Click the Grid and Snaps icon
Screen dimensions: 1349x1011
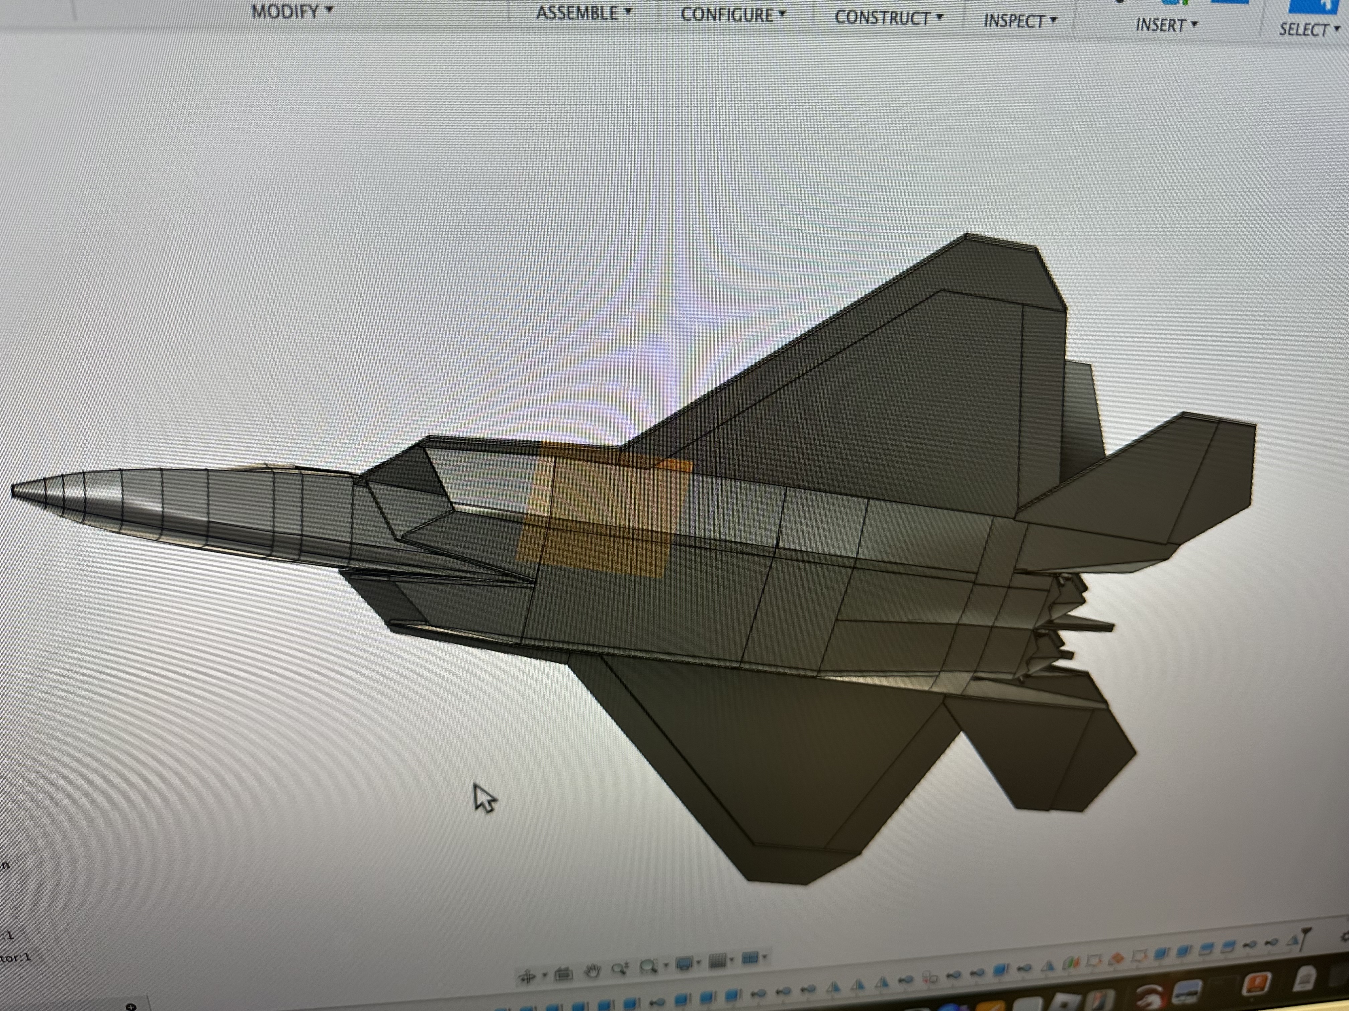718,961
